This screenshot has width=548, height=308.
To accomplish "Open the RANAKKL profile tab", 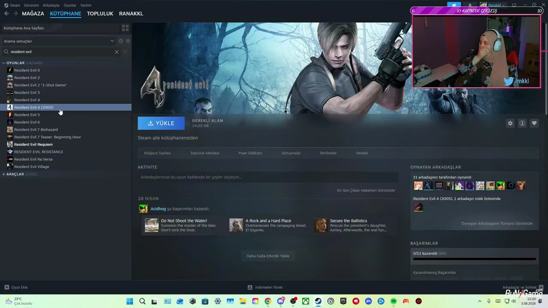I will (x=131, y=14).
